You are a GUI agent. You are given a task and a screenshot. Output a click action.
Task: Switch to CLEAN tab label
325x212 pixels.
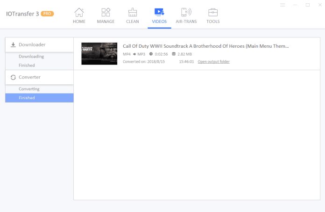pyautogui.click(x=133, y=22)
